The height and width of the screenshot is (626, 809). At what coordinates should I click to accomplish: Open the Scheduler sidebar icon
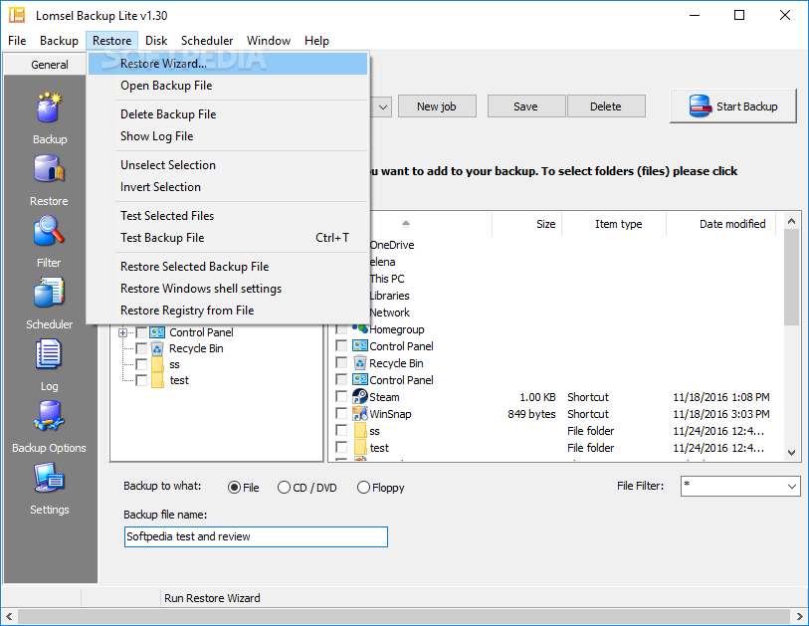49,293
